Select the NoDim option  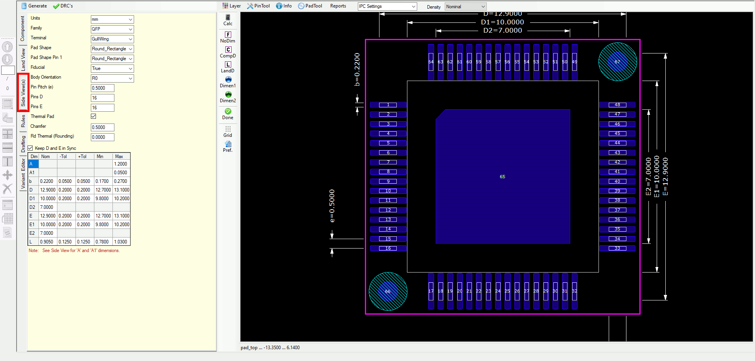click(228, 37)
